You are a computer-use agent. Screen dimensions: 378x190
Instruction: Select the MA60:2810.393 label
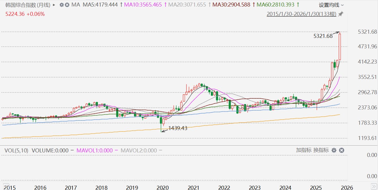pyautogui.click(x=276, y=5)
